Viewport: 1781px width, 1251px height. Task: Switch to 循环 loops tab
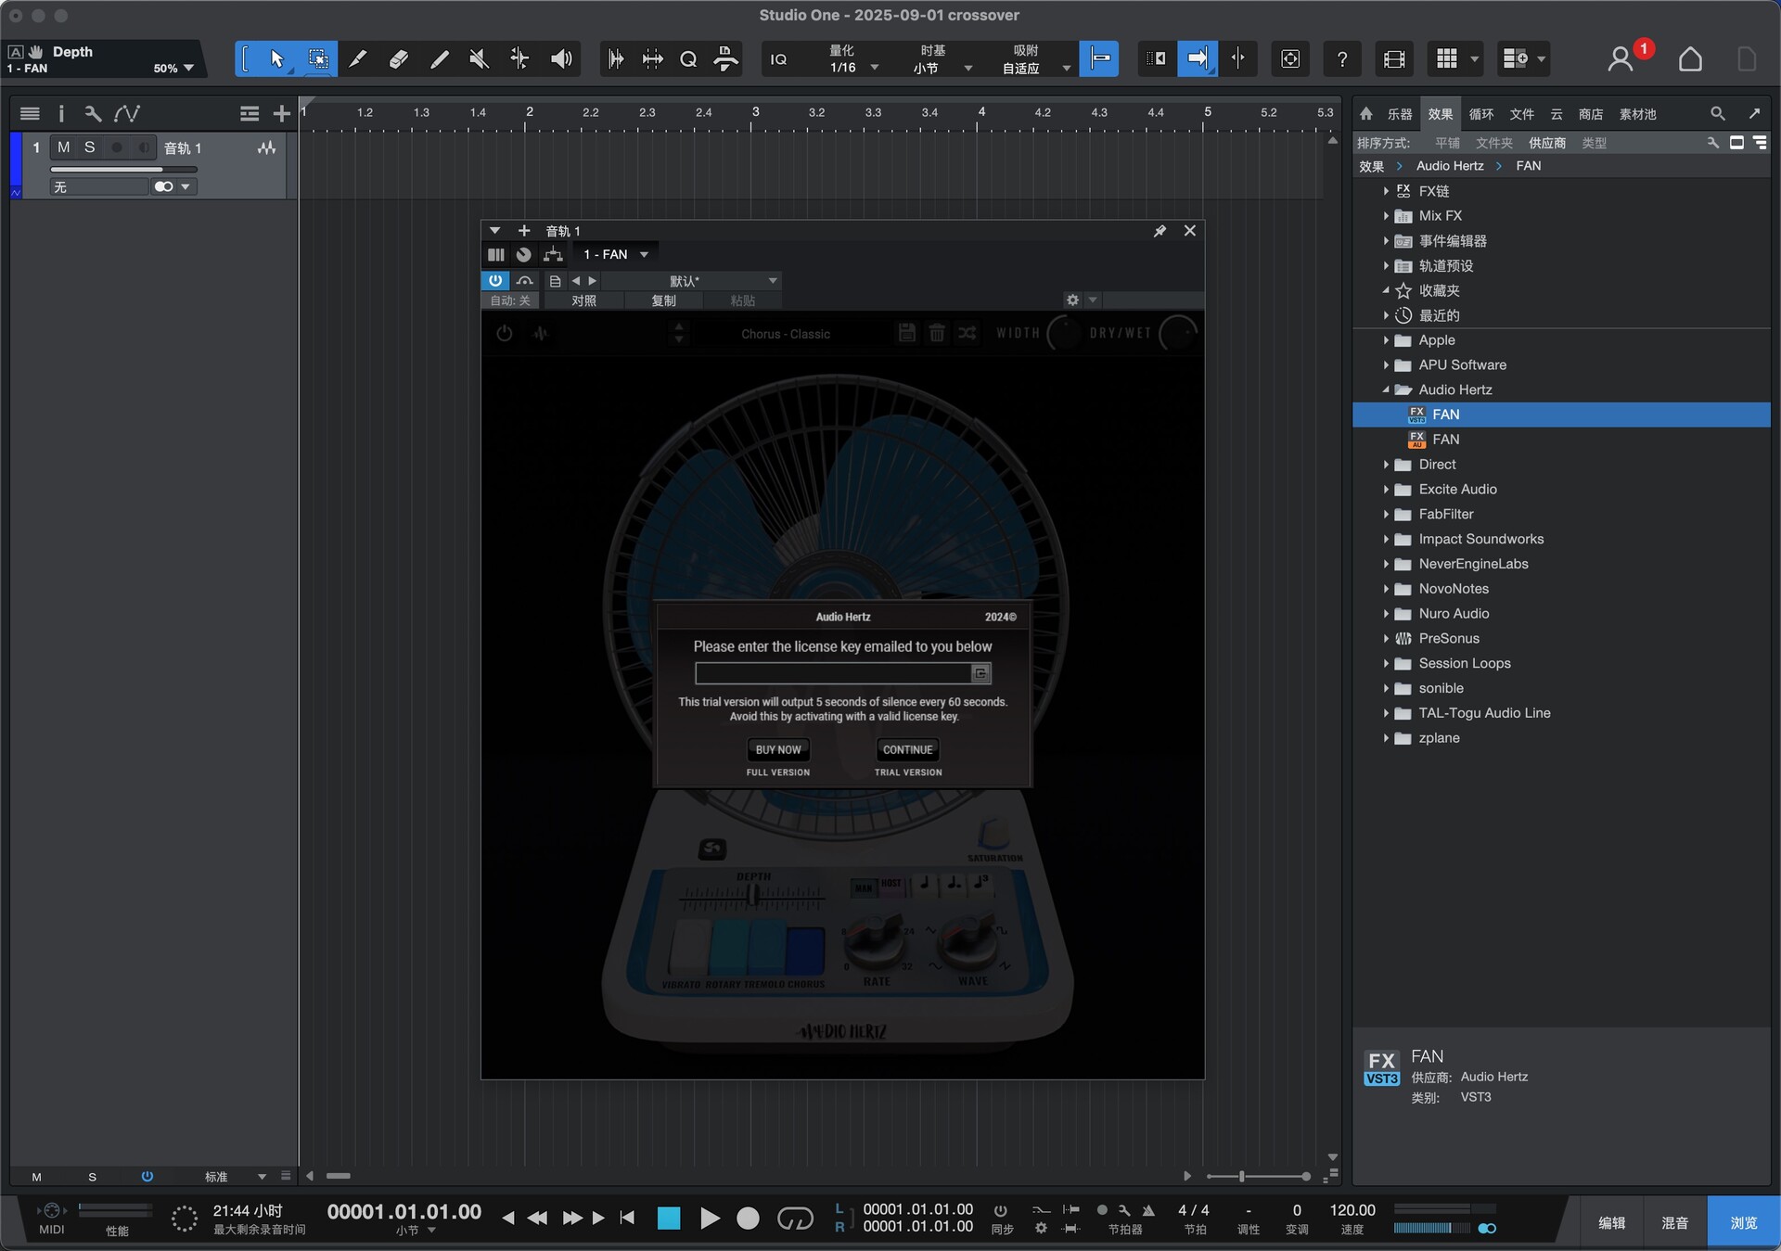(1480, 114)
